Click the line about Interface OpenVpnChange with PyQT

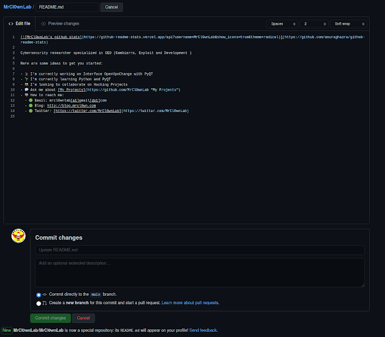[87, 74]
